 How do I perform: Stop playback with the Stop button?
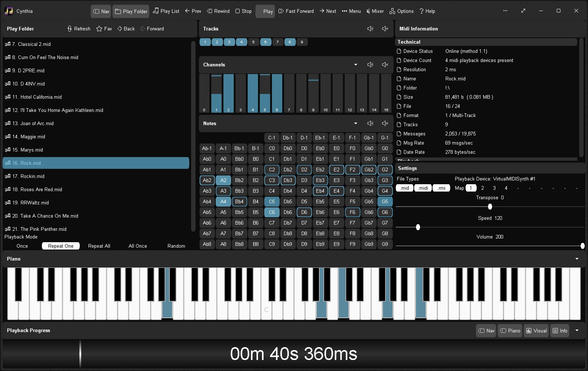[x=243, y=11]
